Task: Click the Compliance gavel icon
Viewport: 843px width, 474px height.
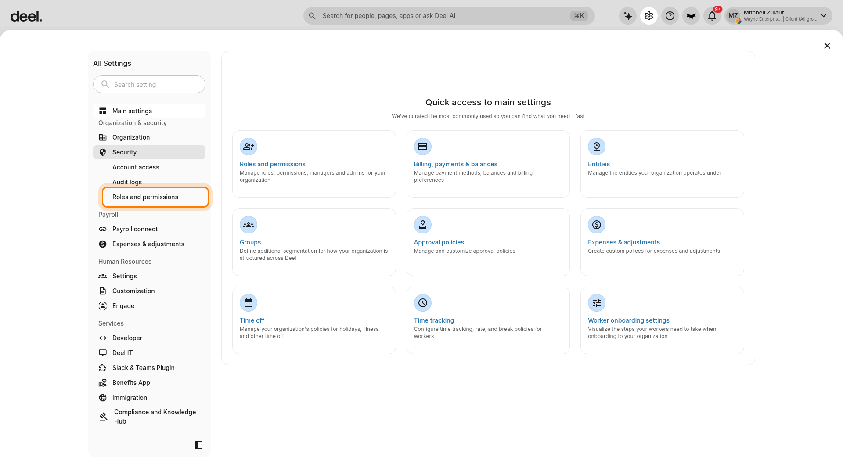Action: pyautogui.click(x=103, y=417)
